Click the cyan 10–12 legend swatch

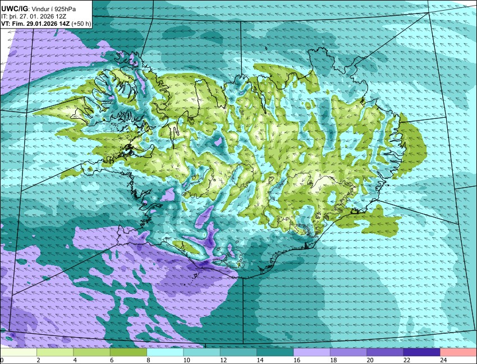(x=201, y=352)
